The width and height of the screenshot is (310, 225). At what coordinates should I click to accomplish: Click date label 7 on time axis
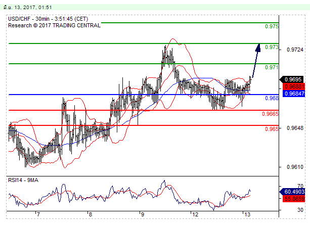pos(38,214)
